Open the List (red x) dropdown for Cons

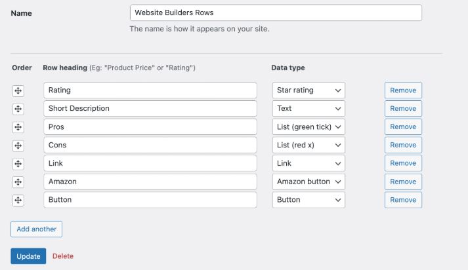[308, 145]
